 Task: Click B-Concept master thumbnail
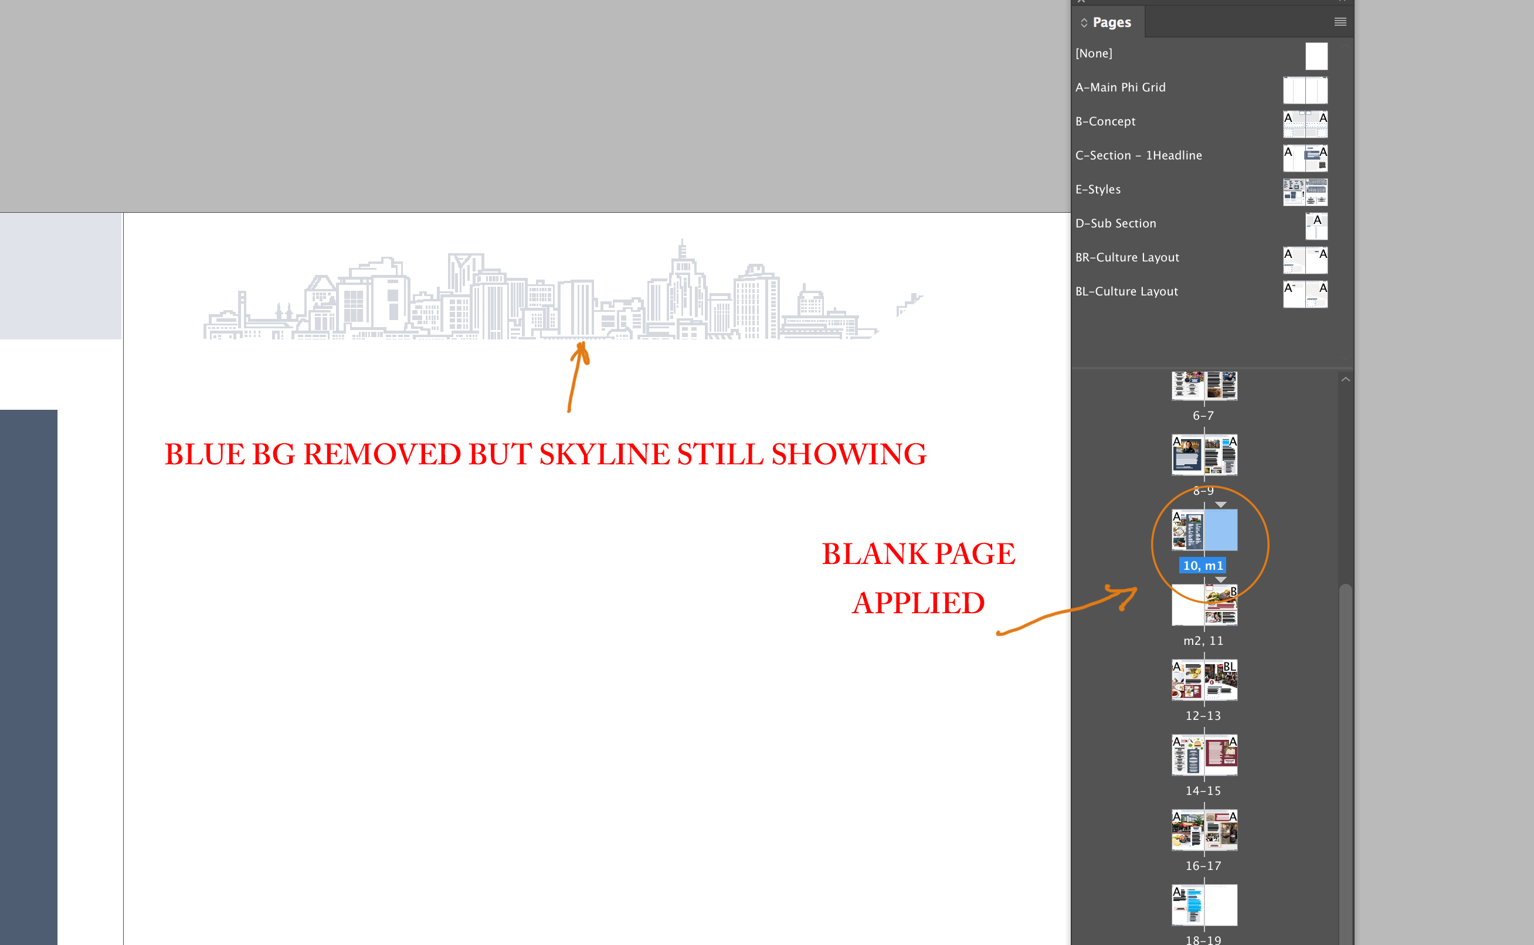tap(1305, 124)
